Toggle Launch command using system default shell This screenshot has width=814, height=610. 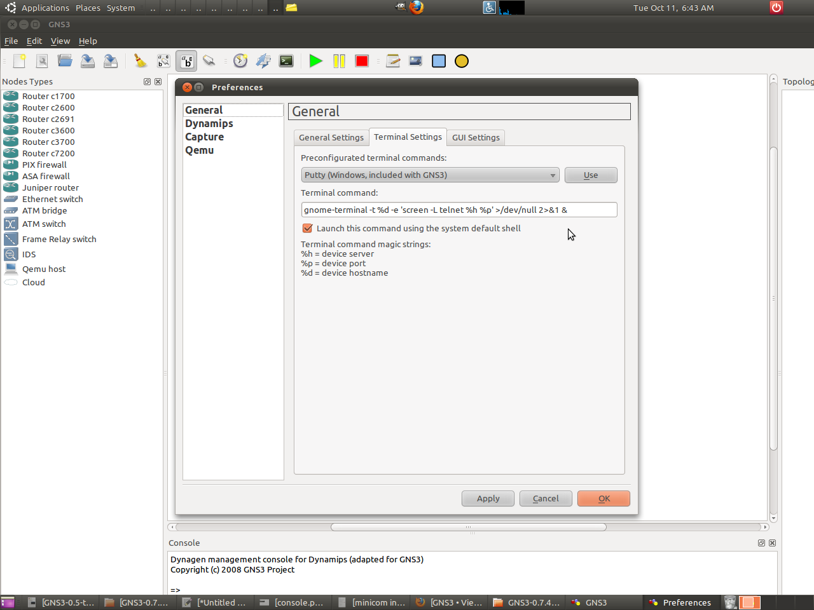(x=307, y=228)
